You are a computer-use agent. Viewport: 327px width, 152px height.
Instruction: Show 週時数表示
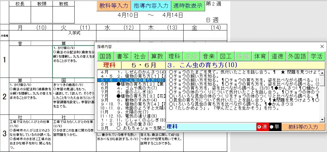click(188, 6)
